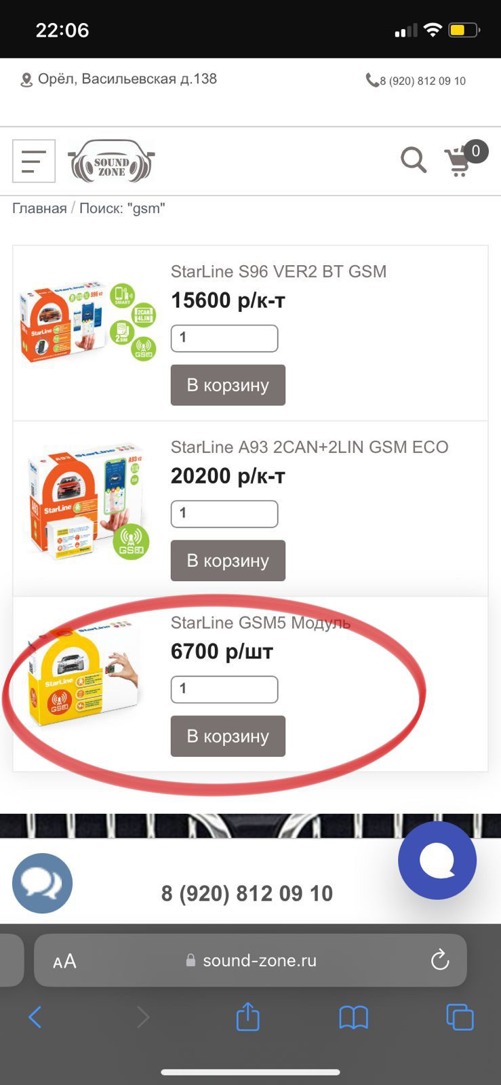Go back to previous page
Image resolution: width=501 pixels, height=1085 pixels.
pyautogui.click(x=35, y=1017)
